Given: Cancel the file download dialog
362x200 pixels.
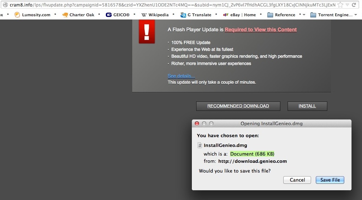Looking at the screenshot, I should click(x=297, y=180).
